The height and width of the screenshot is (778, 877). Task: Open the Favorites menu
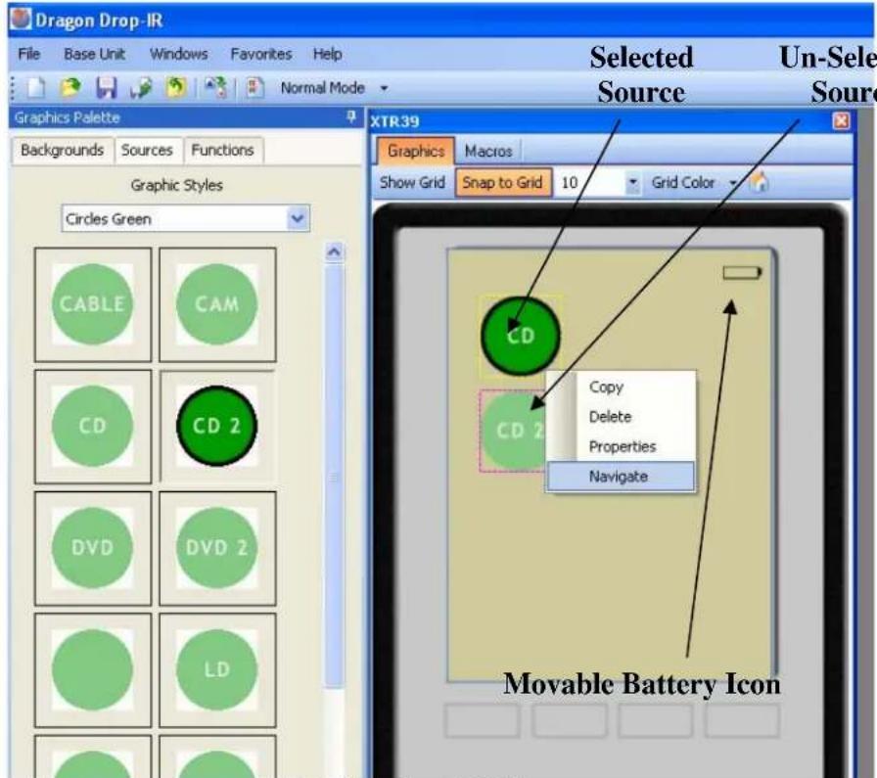pyautogui.click(x=261, y=54)
